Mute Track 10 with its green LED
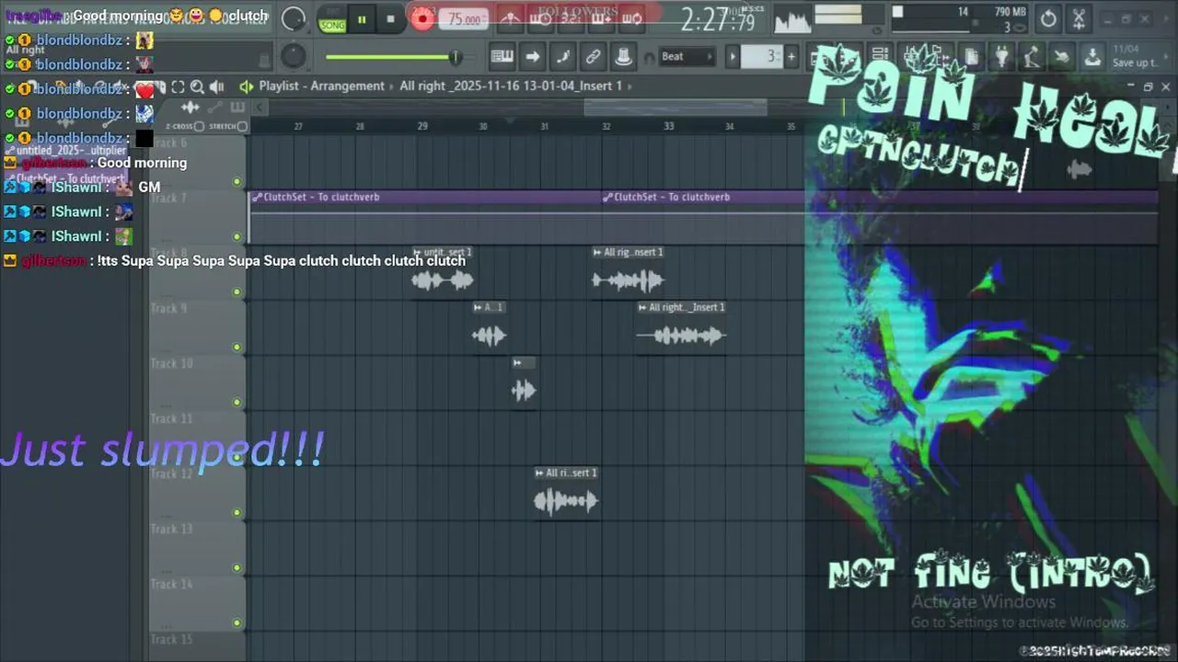 coord(237,403)
